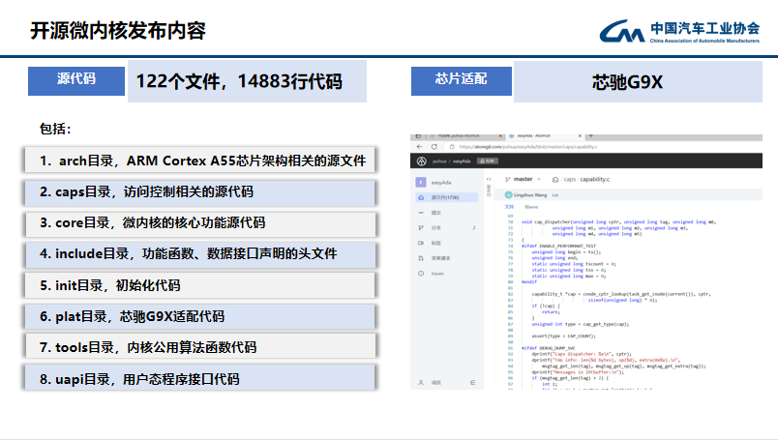Select the Blame view tab

pos(531,207)
